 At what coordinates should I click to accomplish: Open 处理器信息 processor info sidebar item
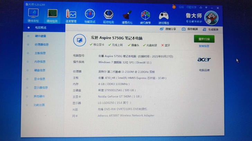(x=41, y=44)
